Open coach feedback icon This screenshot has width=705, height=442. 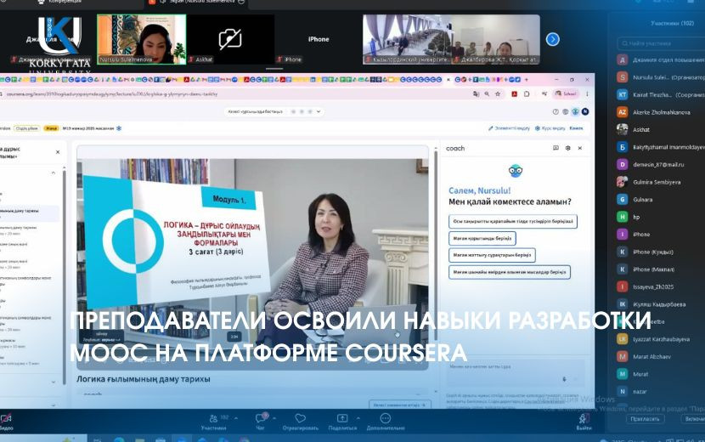coord(556,148)
